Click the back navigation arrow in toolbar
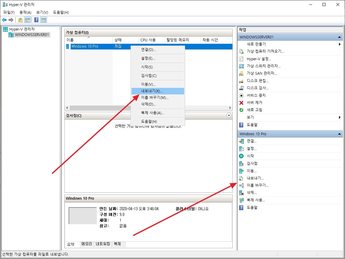345x259 pixels. coord(4,20)
